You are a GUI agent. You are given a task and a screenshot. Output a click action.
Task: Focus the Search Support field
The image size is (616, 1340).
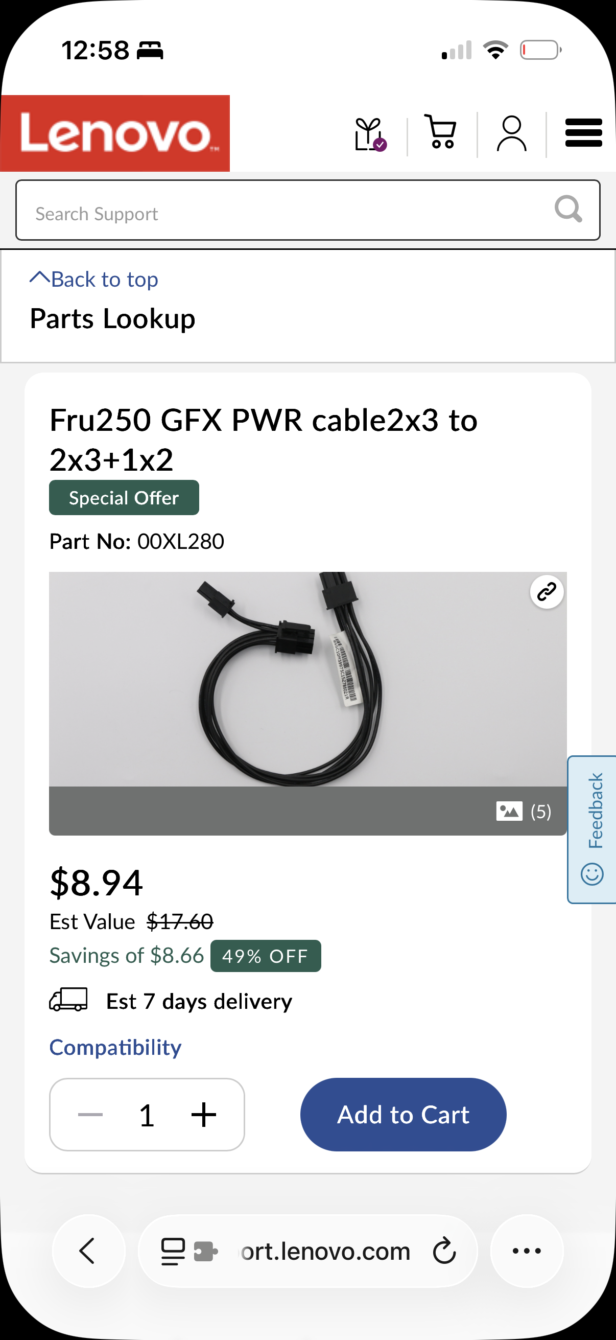click(x=307, y=210)
